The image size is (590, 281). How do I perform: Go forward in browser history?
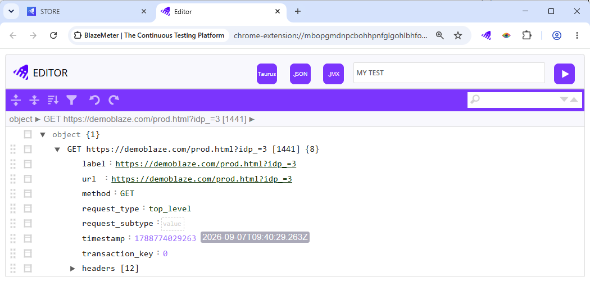pos(33,35)
